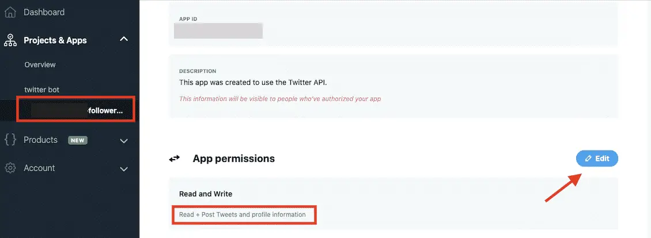Click the App permissions arrows icon
This screenshot has height=238, width=651.
(x=175, y=158)
